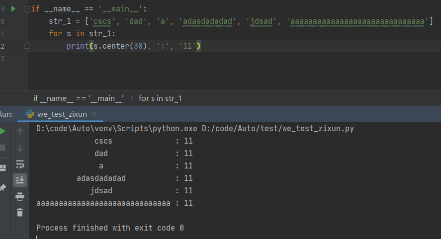Toggle soft-wrap in Run console
Viewport: 441px width, 239px height.
[x=20, y=164]
